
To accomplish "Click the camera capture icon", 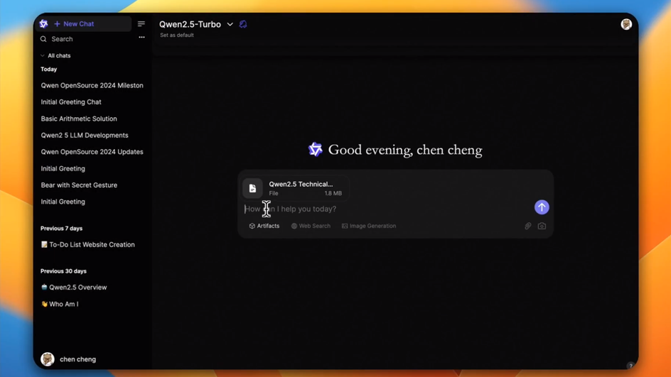I will tap(542, 226).
